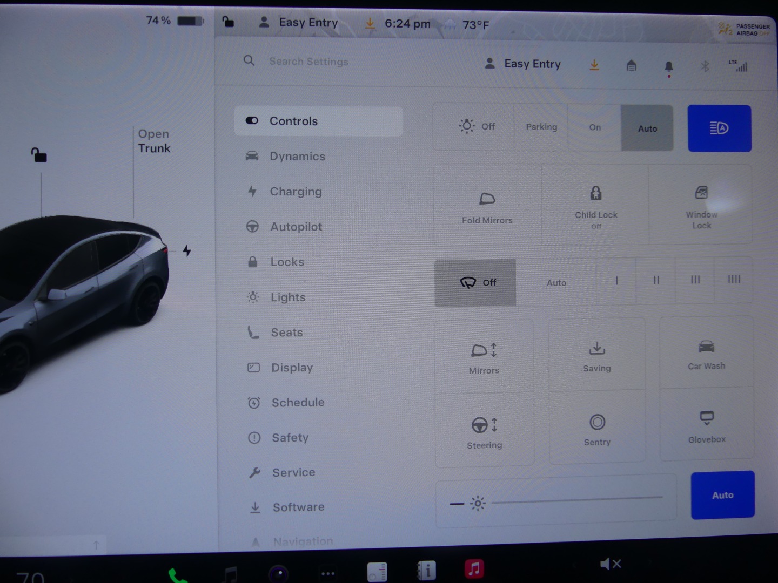778x583 pixels.
Task: Enable Sentry mode
Action: (597, 428)
